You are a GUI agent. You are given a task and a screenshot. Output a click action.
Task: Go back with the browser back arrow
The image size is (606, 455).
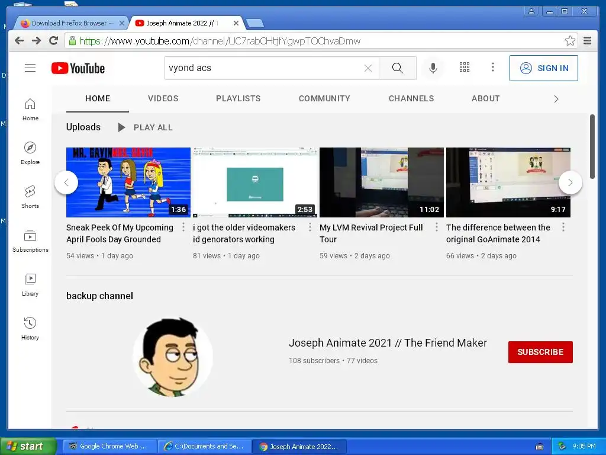pyautogui.click(x=19, y=41)
